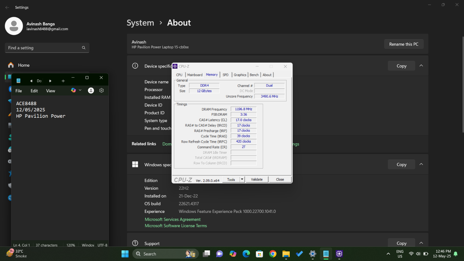Screen dimensions: 464x261
Task: Open Microsoft Store from taskbar
Action: [x=259, y=254]
